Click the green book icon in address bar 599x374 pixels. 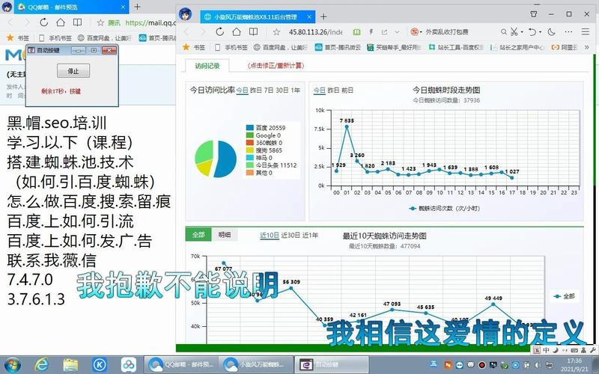pyautogui.click(x=356, y=32)
